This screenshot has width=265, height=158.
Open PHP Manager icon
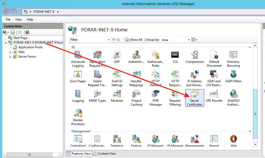coord(156,98)
